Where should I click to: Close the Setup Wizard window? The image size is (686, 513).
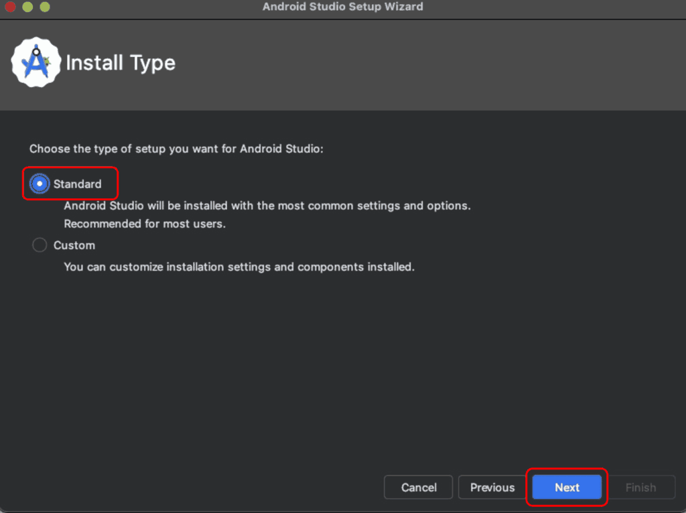10,7
